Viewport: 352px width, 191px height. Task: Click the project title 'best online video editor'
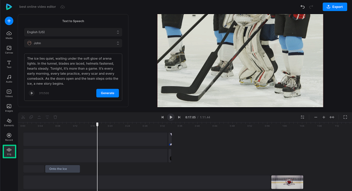coord(37,7)
